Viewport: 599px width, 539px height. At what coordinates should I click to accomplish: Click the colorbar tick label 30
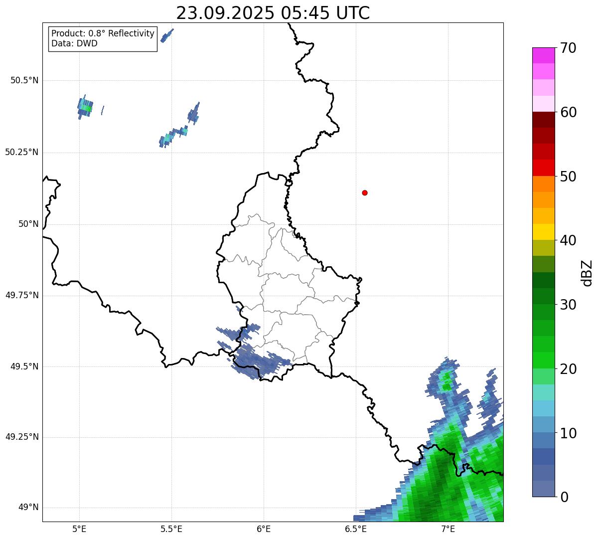[x=568, y=305]
